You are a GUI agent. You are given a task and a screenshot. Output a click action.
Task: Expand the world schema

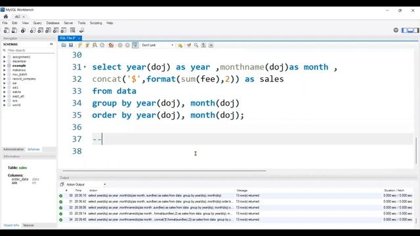coord(5,105)
